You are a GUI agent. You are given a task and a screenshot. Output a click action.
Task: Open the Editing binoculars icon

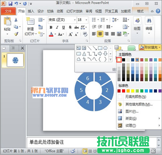click(x=149, y=21)
